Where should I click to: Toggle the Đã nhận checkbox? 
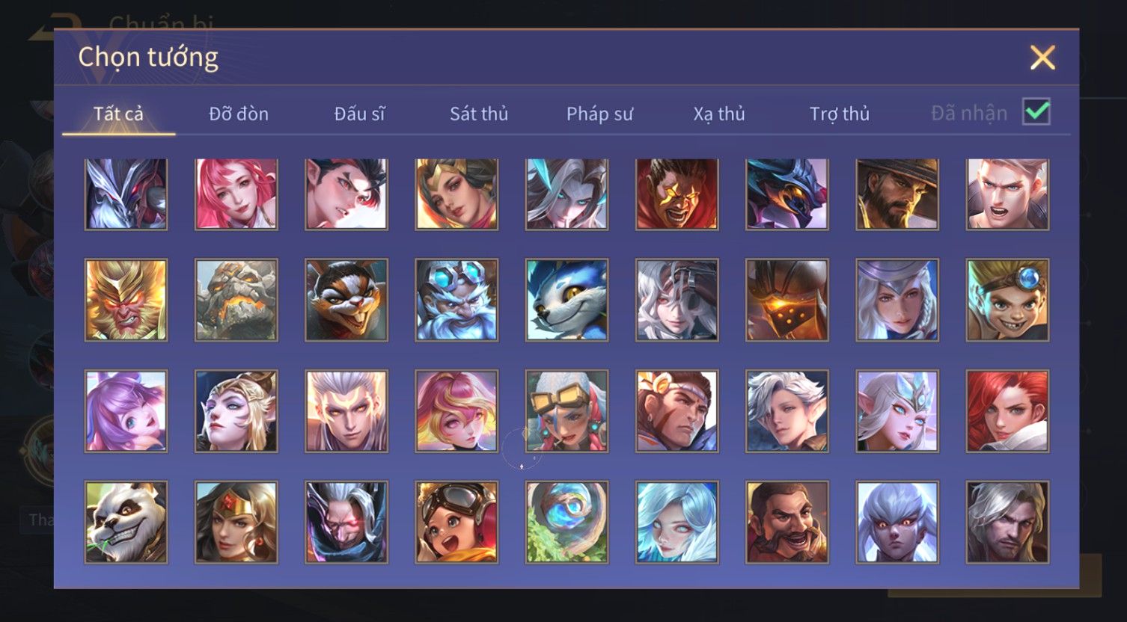(x=1036, y=112)
